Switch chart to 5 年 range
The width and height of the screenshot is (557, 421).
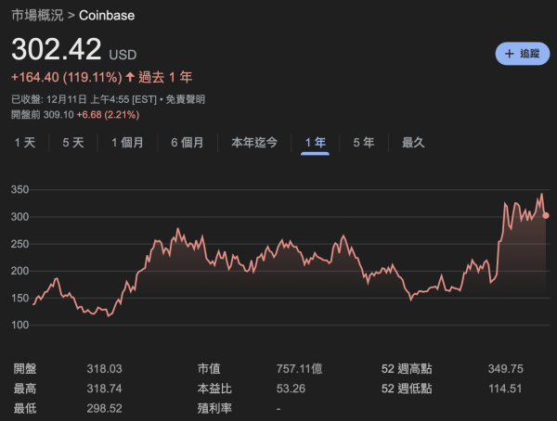[364, 143]
